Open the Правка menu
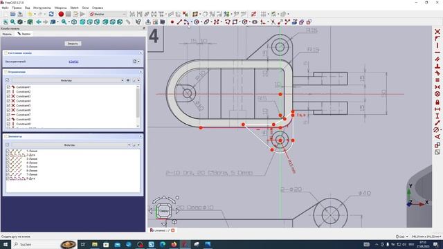 tap(17, 8)
